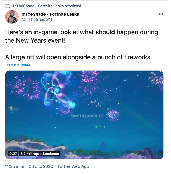Click the Traducir Tweet link
The height and width of the screenshot is (174, 171).
point(18,65)
